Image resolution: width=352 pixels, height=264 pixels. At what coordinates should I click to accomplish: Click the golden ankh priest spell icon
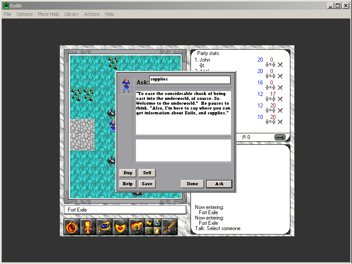pyautogui.click(x=88, y=227)
